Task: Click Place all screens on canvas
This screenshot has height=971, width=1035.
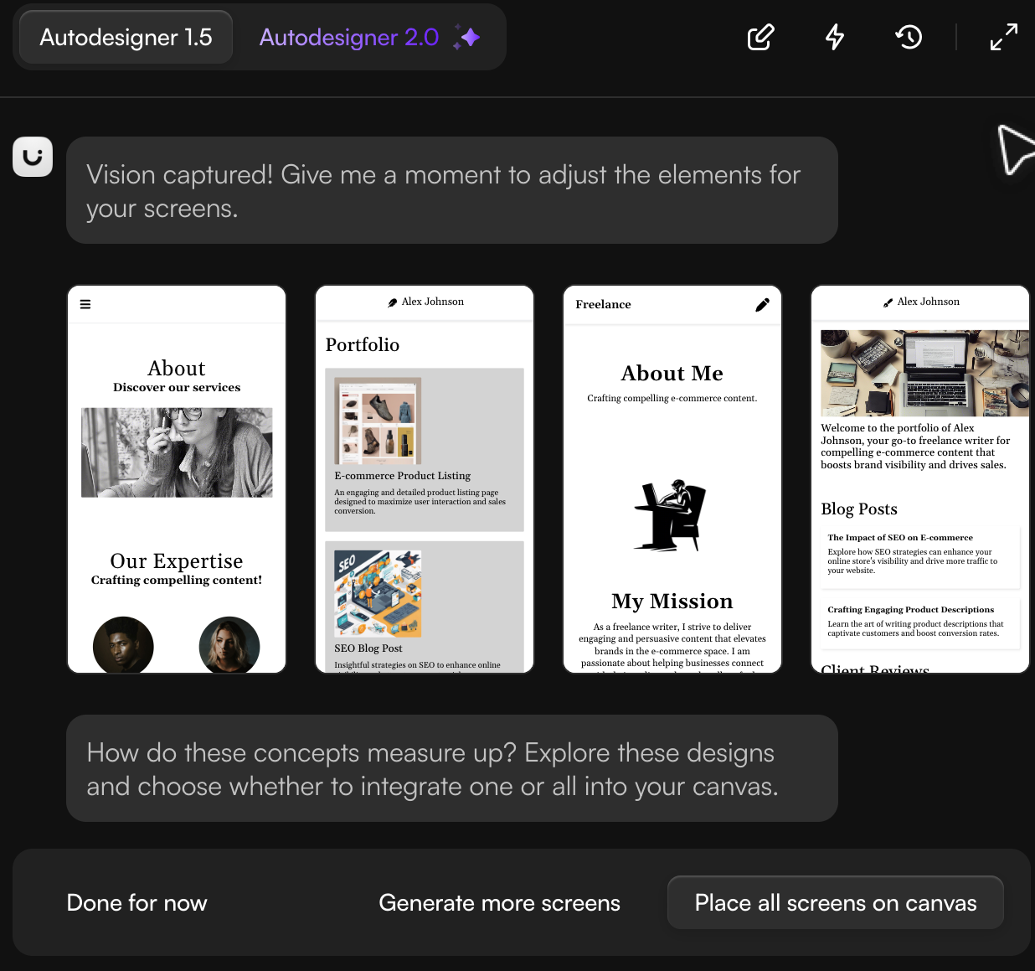Action: coord(836,902)
